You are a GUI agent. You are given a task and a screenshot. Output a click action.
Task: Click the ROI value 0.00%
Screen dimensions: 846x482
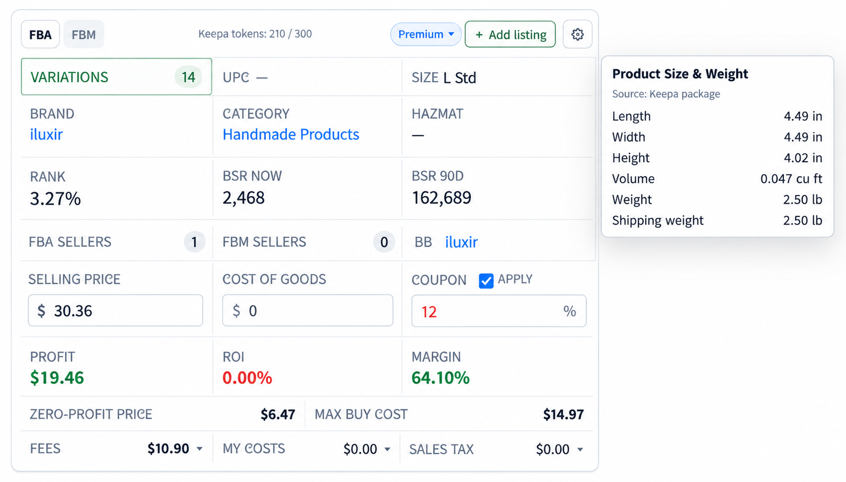click(x=247, y=378)
